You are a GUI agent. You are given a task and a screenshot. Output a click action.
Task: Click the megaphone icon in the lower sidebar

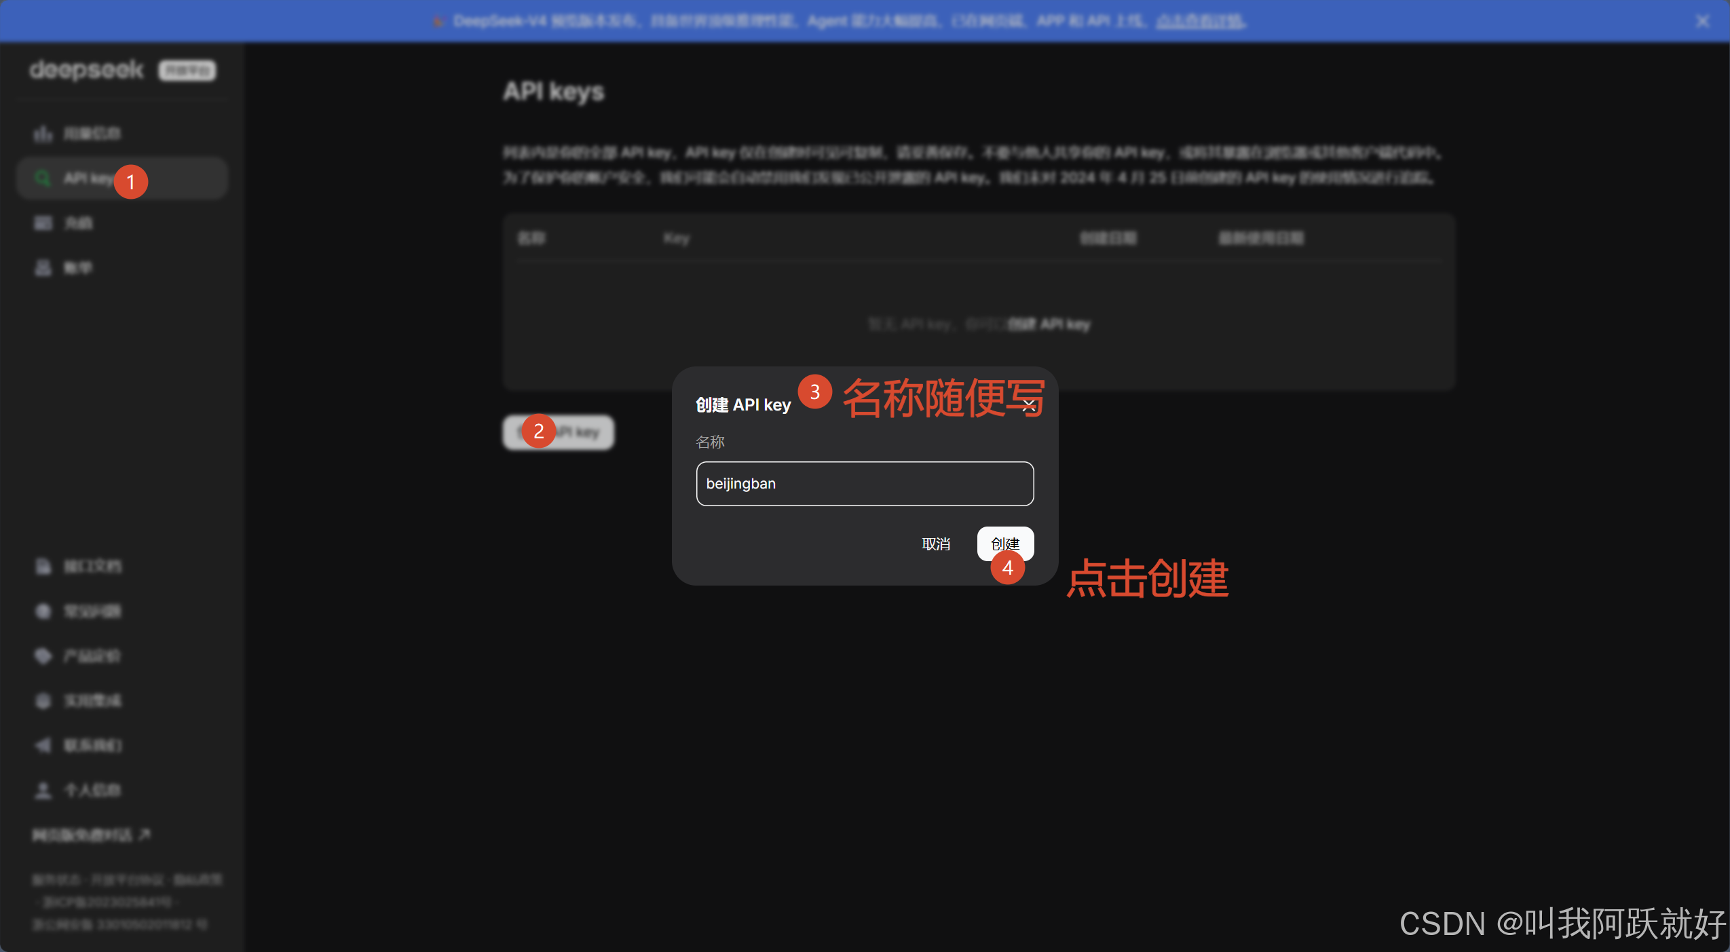(43, 745)
